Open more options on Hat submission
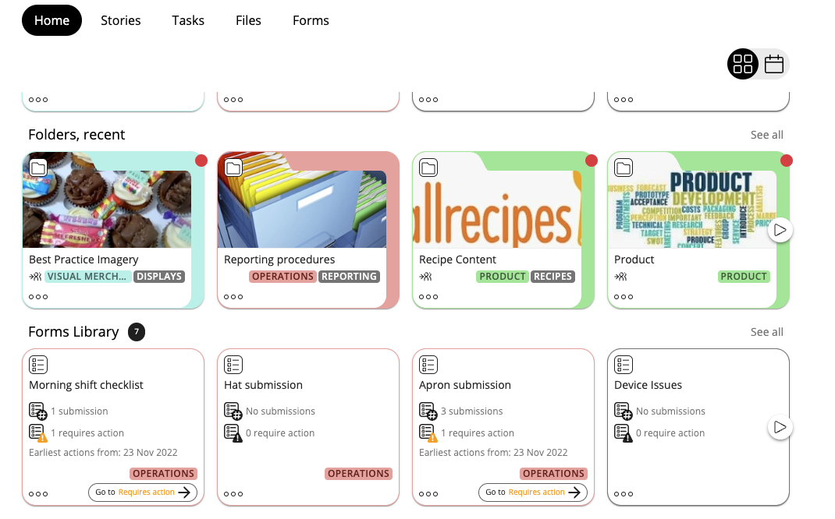The width and height of the screenshot is (835, 519). 233,494
